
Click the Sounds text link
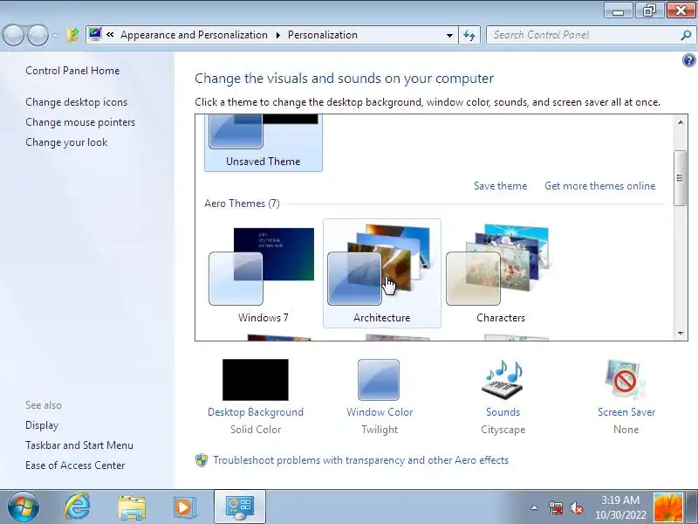503,412
